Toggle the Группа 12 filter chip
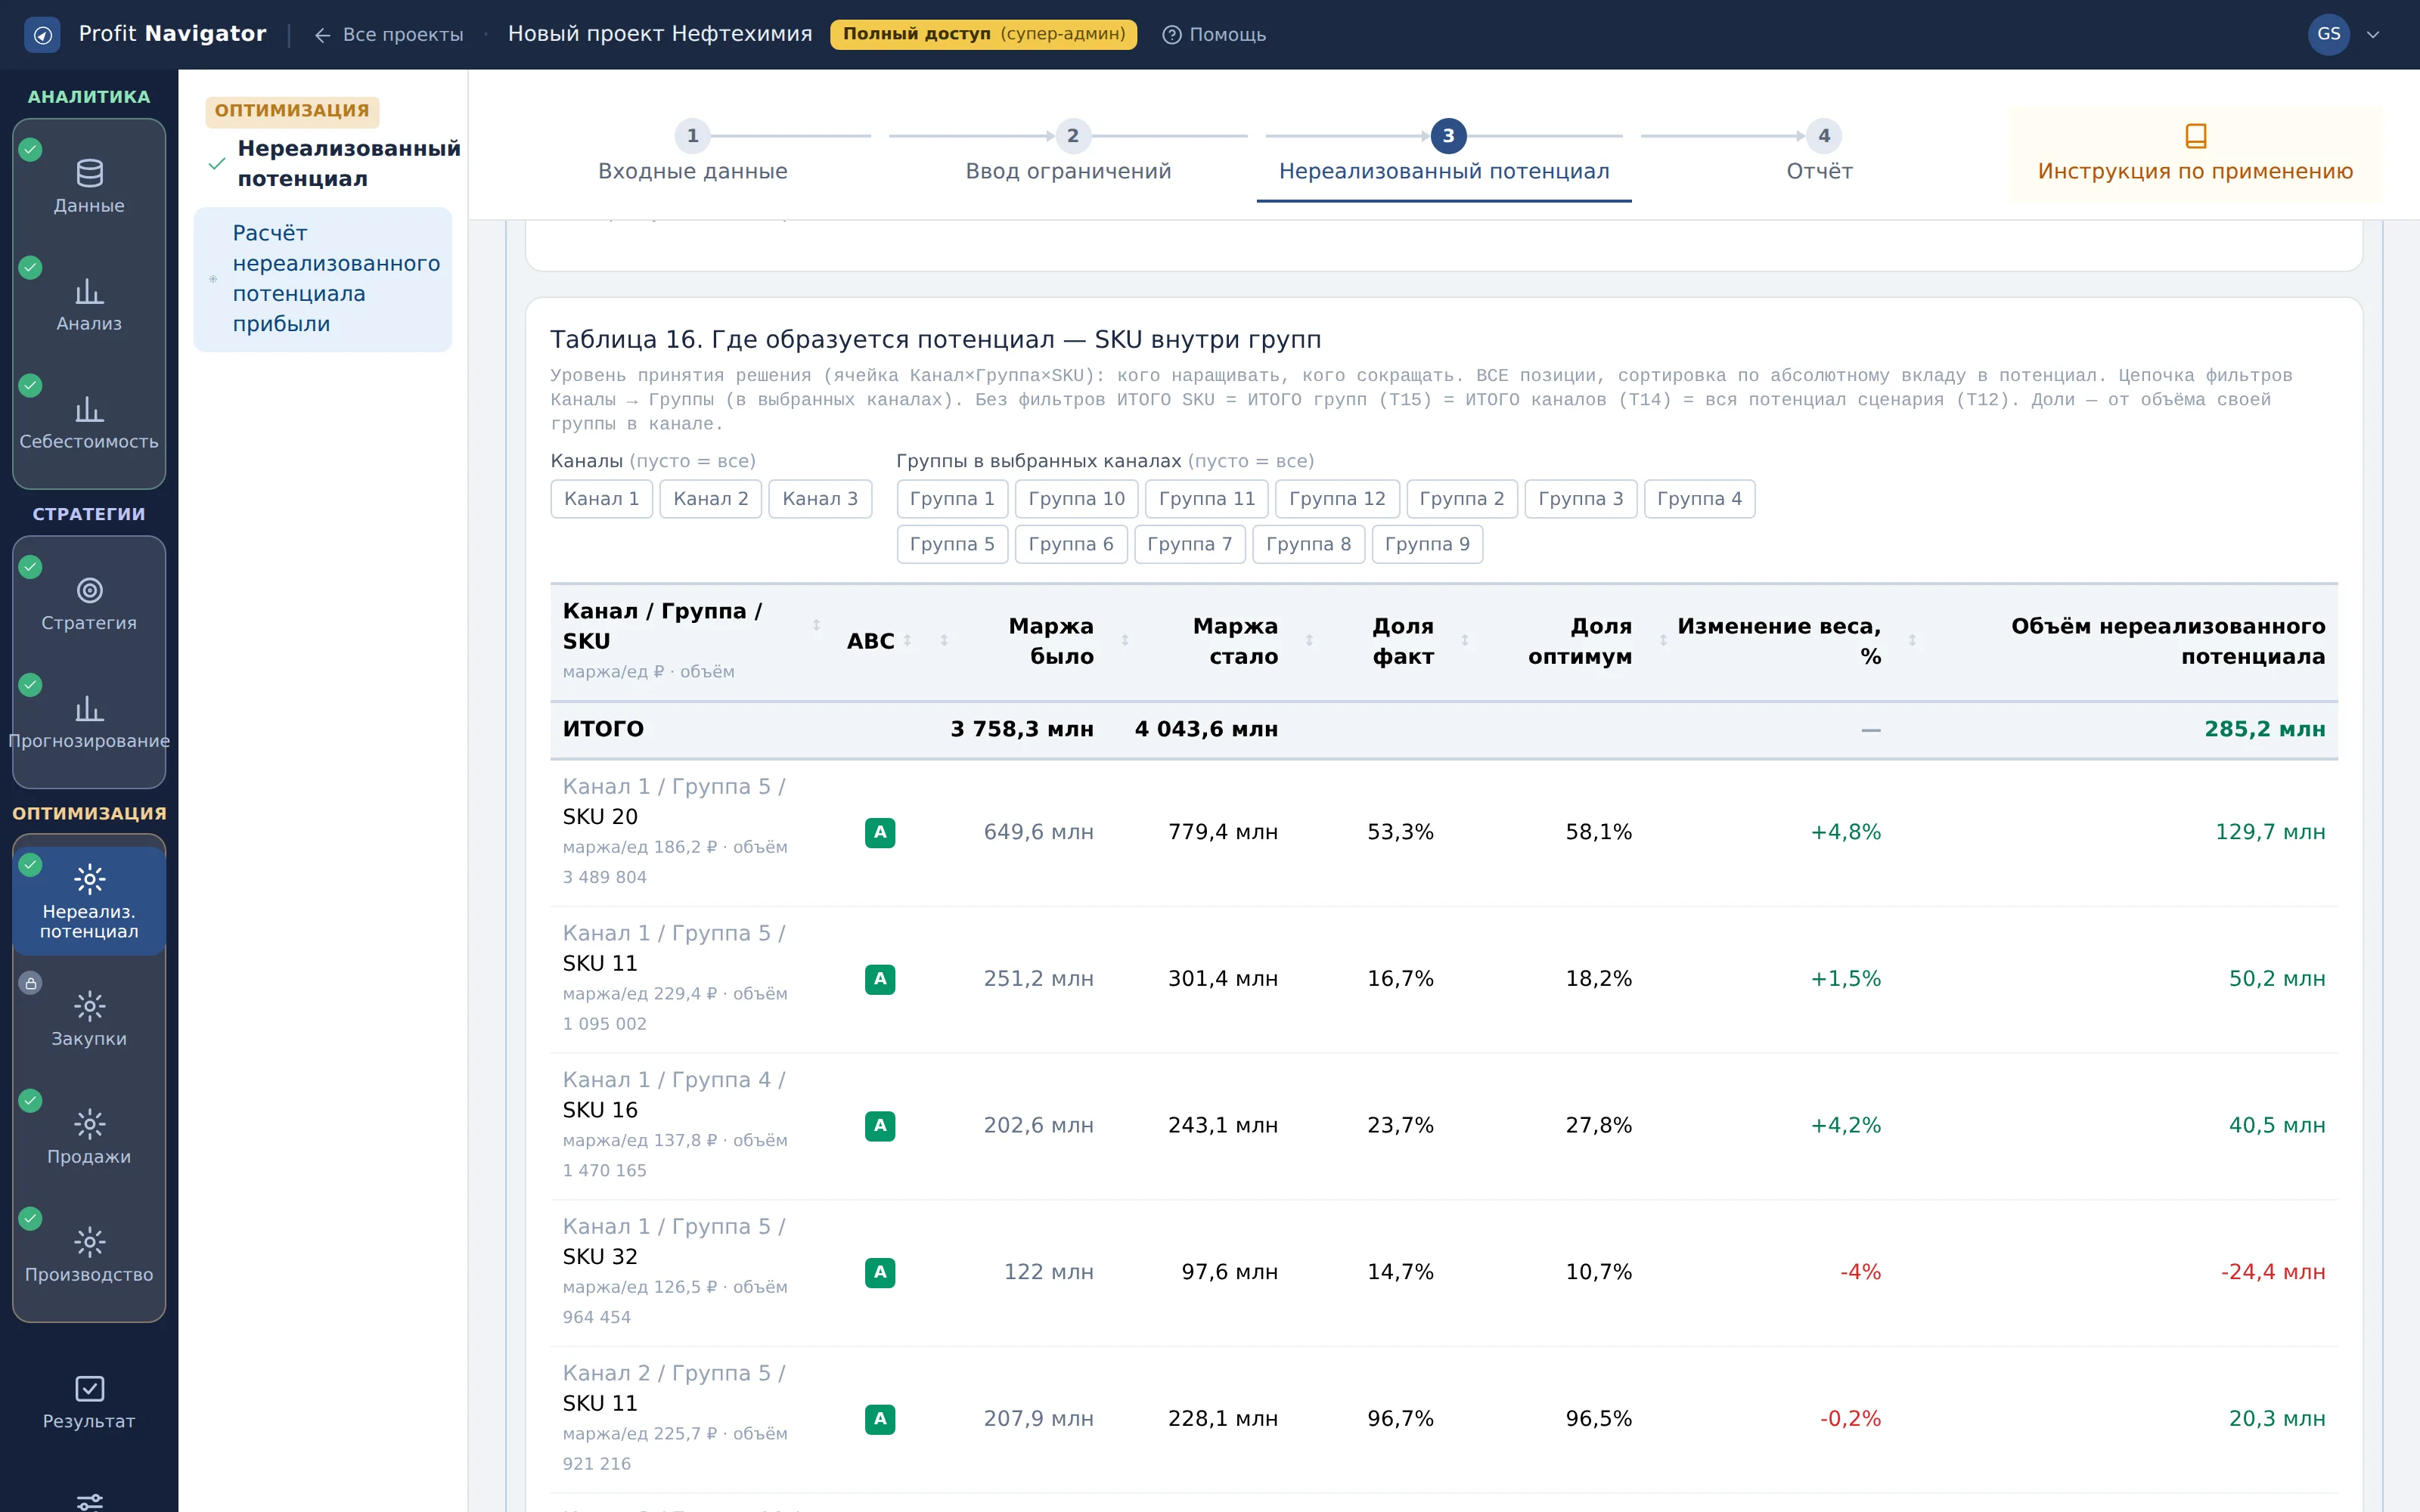 tap(1337, 499)
